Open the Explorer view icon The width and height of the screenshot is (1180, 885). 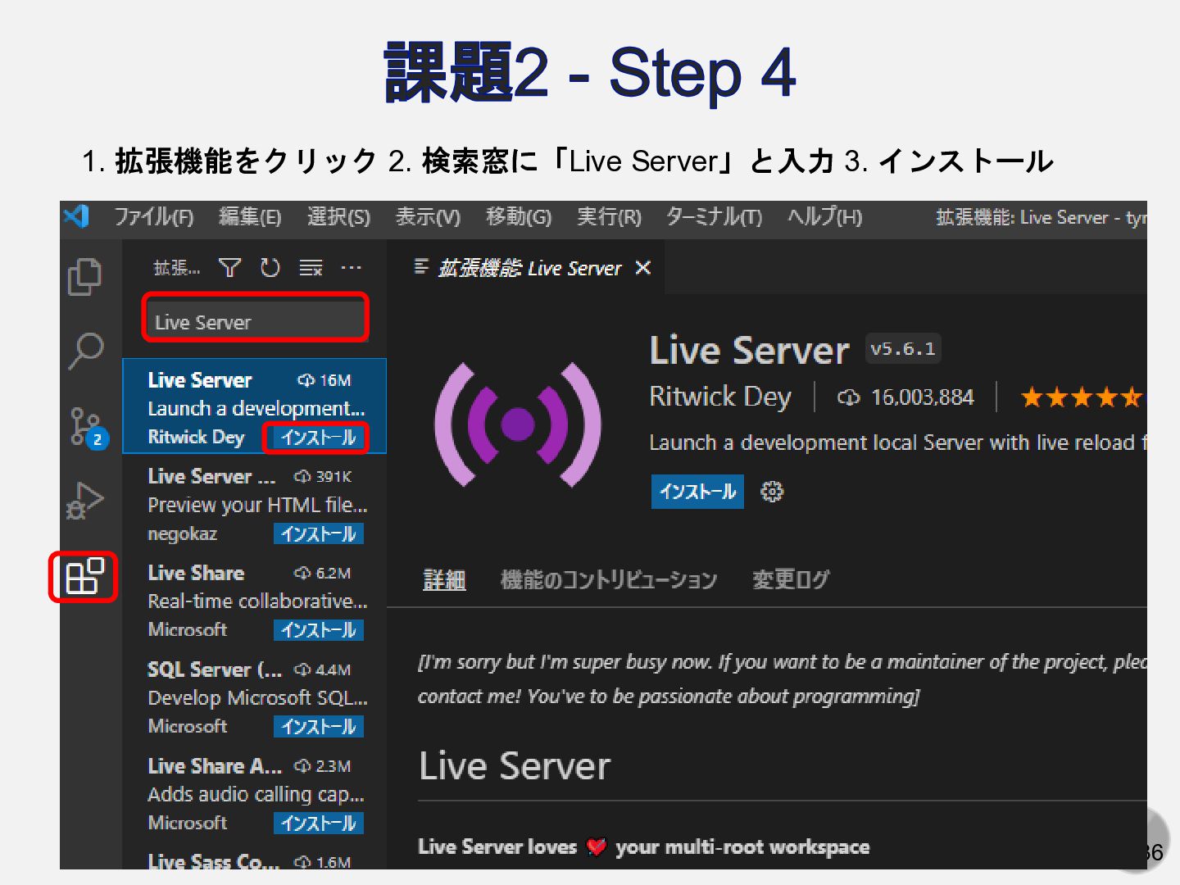pos(85,276)
